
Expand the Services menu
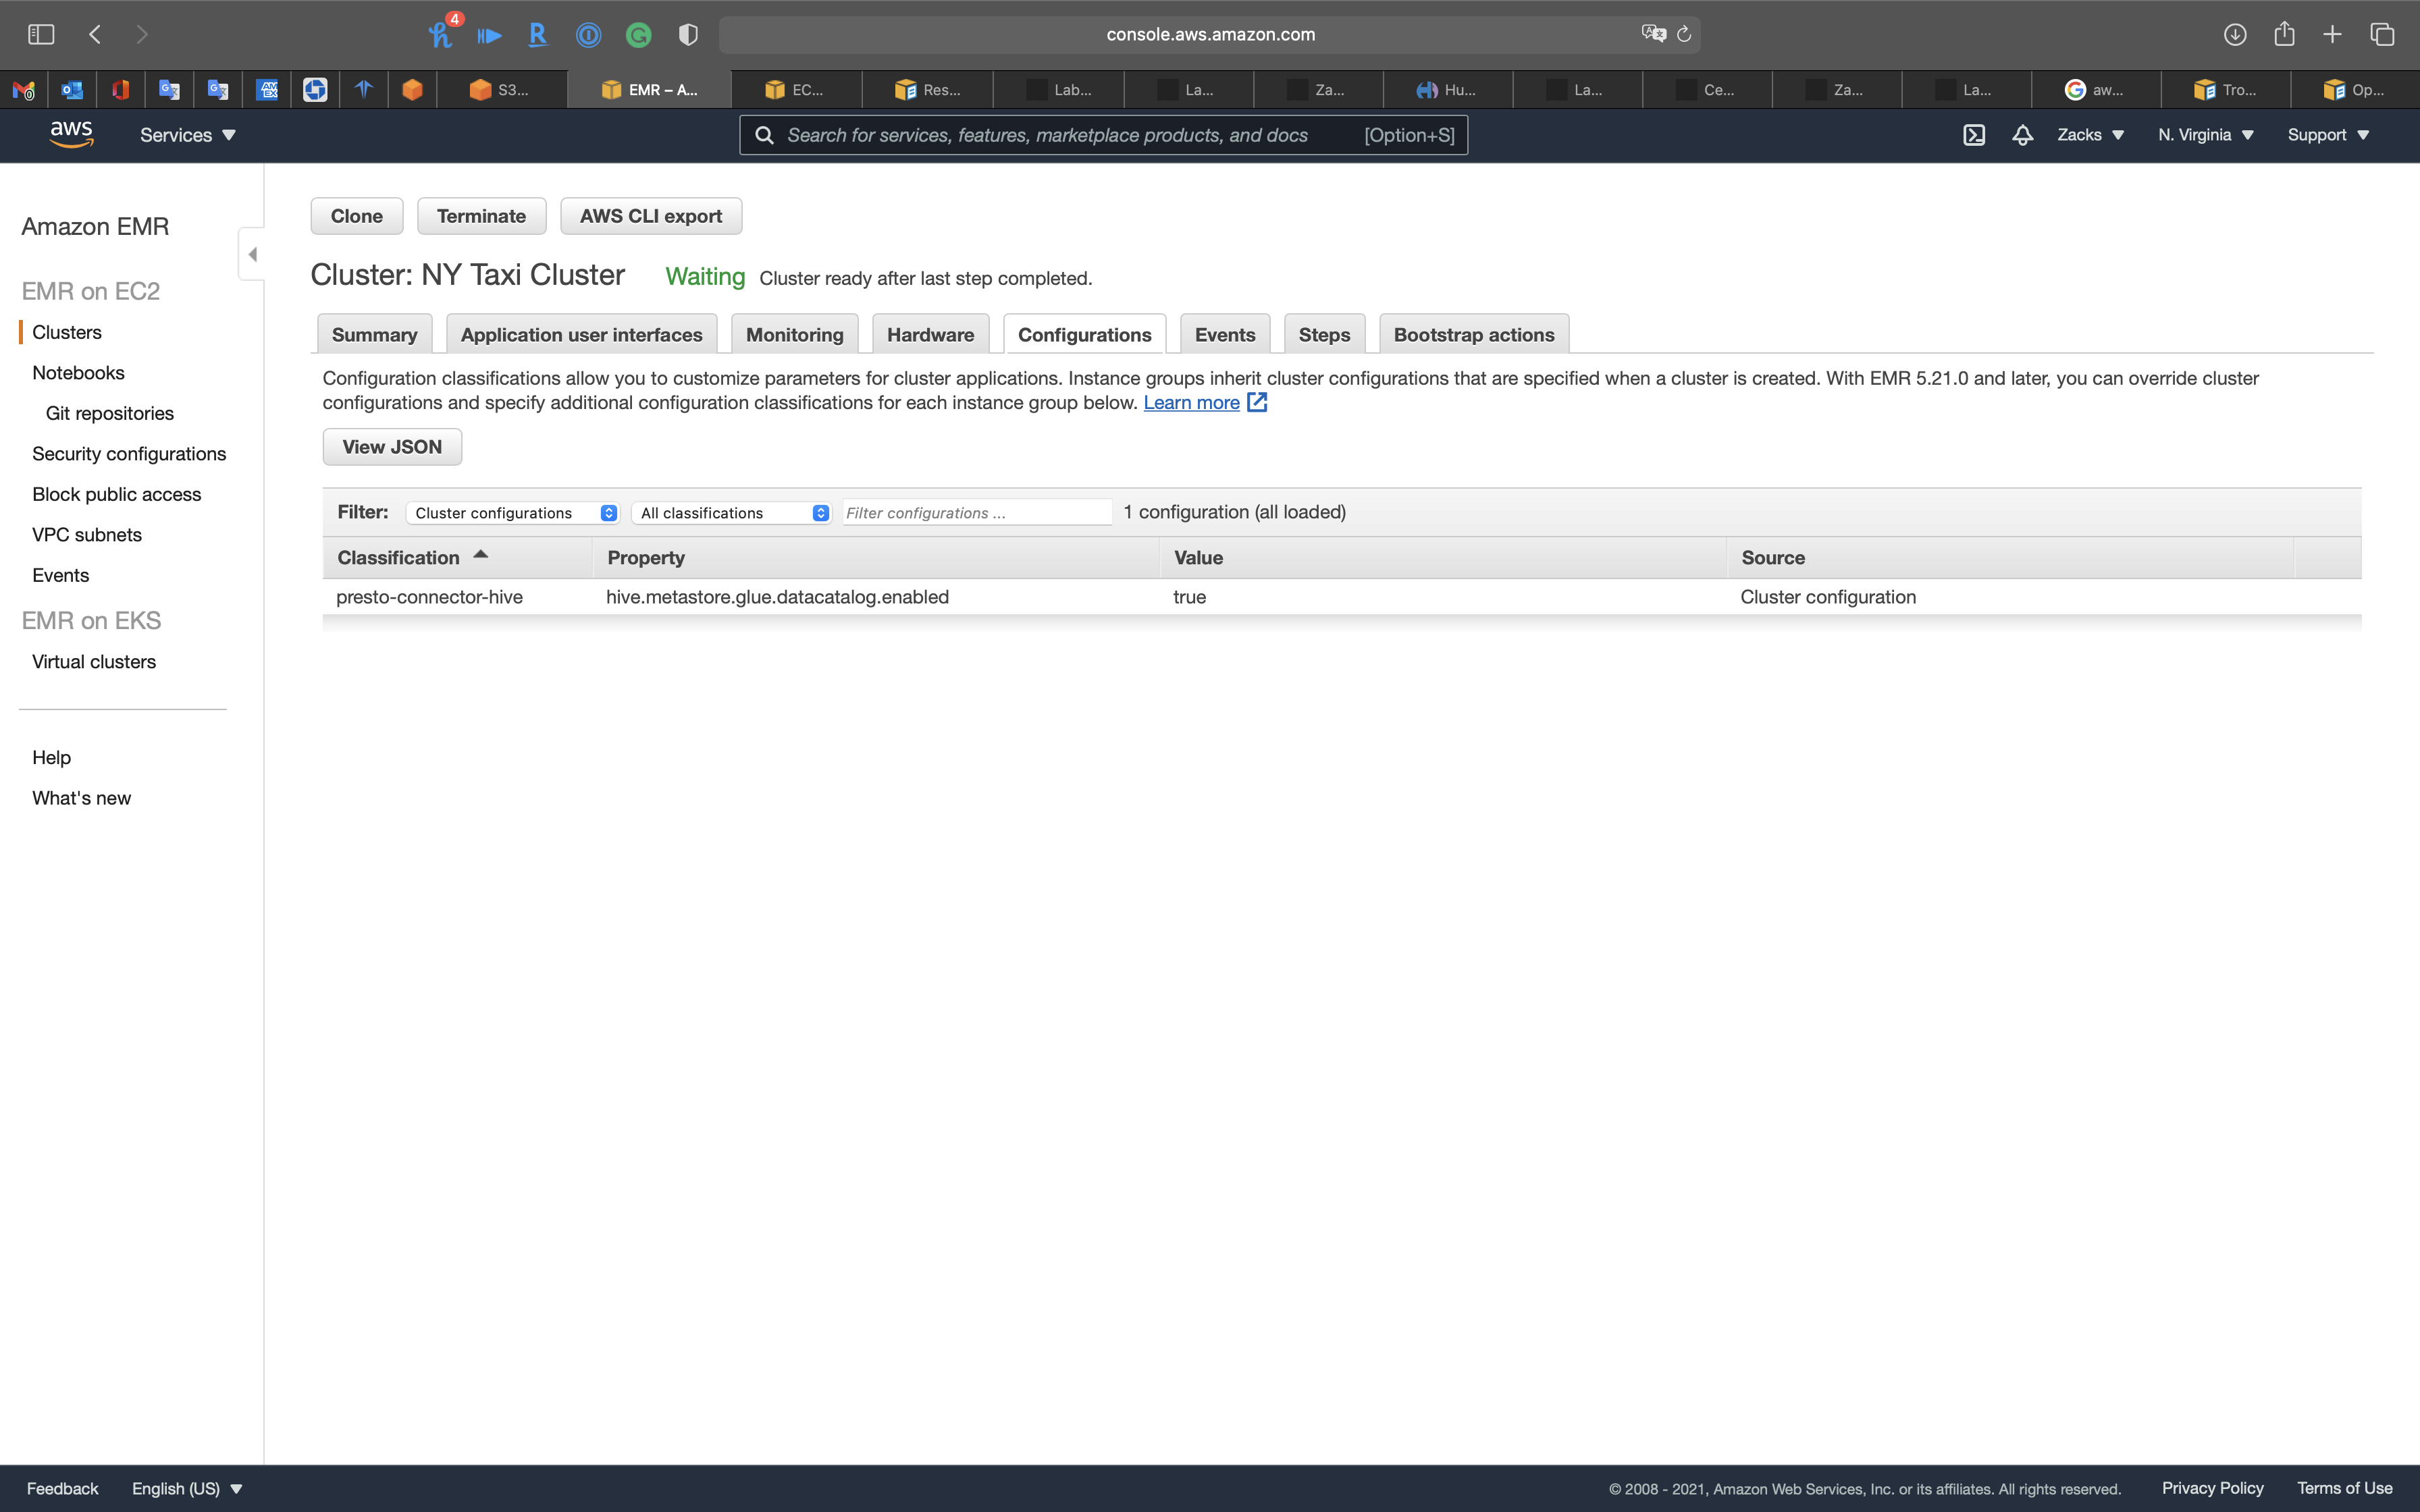tap(187, 135)
